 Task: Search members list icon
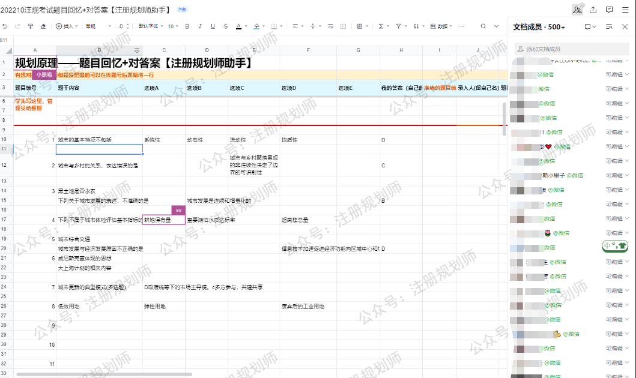click(x=609, y=27)
